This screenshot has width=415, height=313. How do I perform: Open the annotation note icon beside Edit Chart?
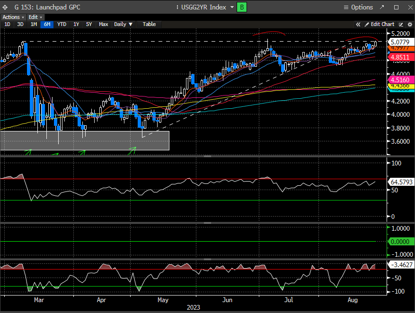click(x=401, y=24)
